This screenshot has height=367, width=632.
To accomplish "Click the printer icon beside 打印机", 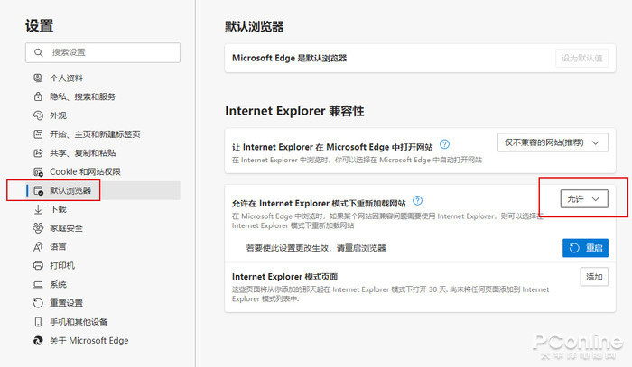I will pyautogui.click(x=38, y=266).
